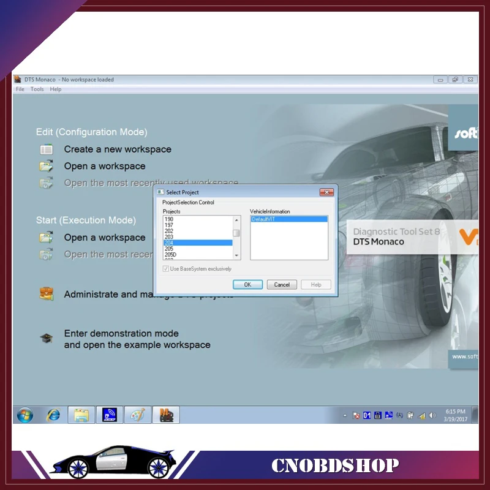Screen dimensions: 490x490
Task: Click the Projects list scrollbar thumb
Action: 236,233
